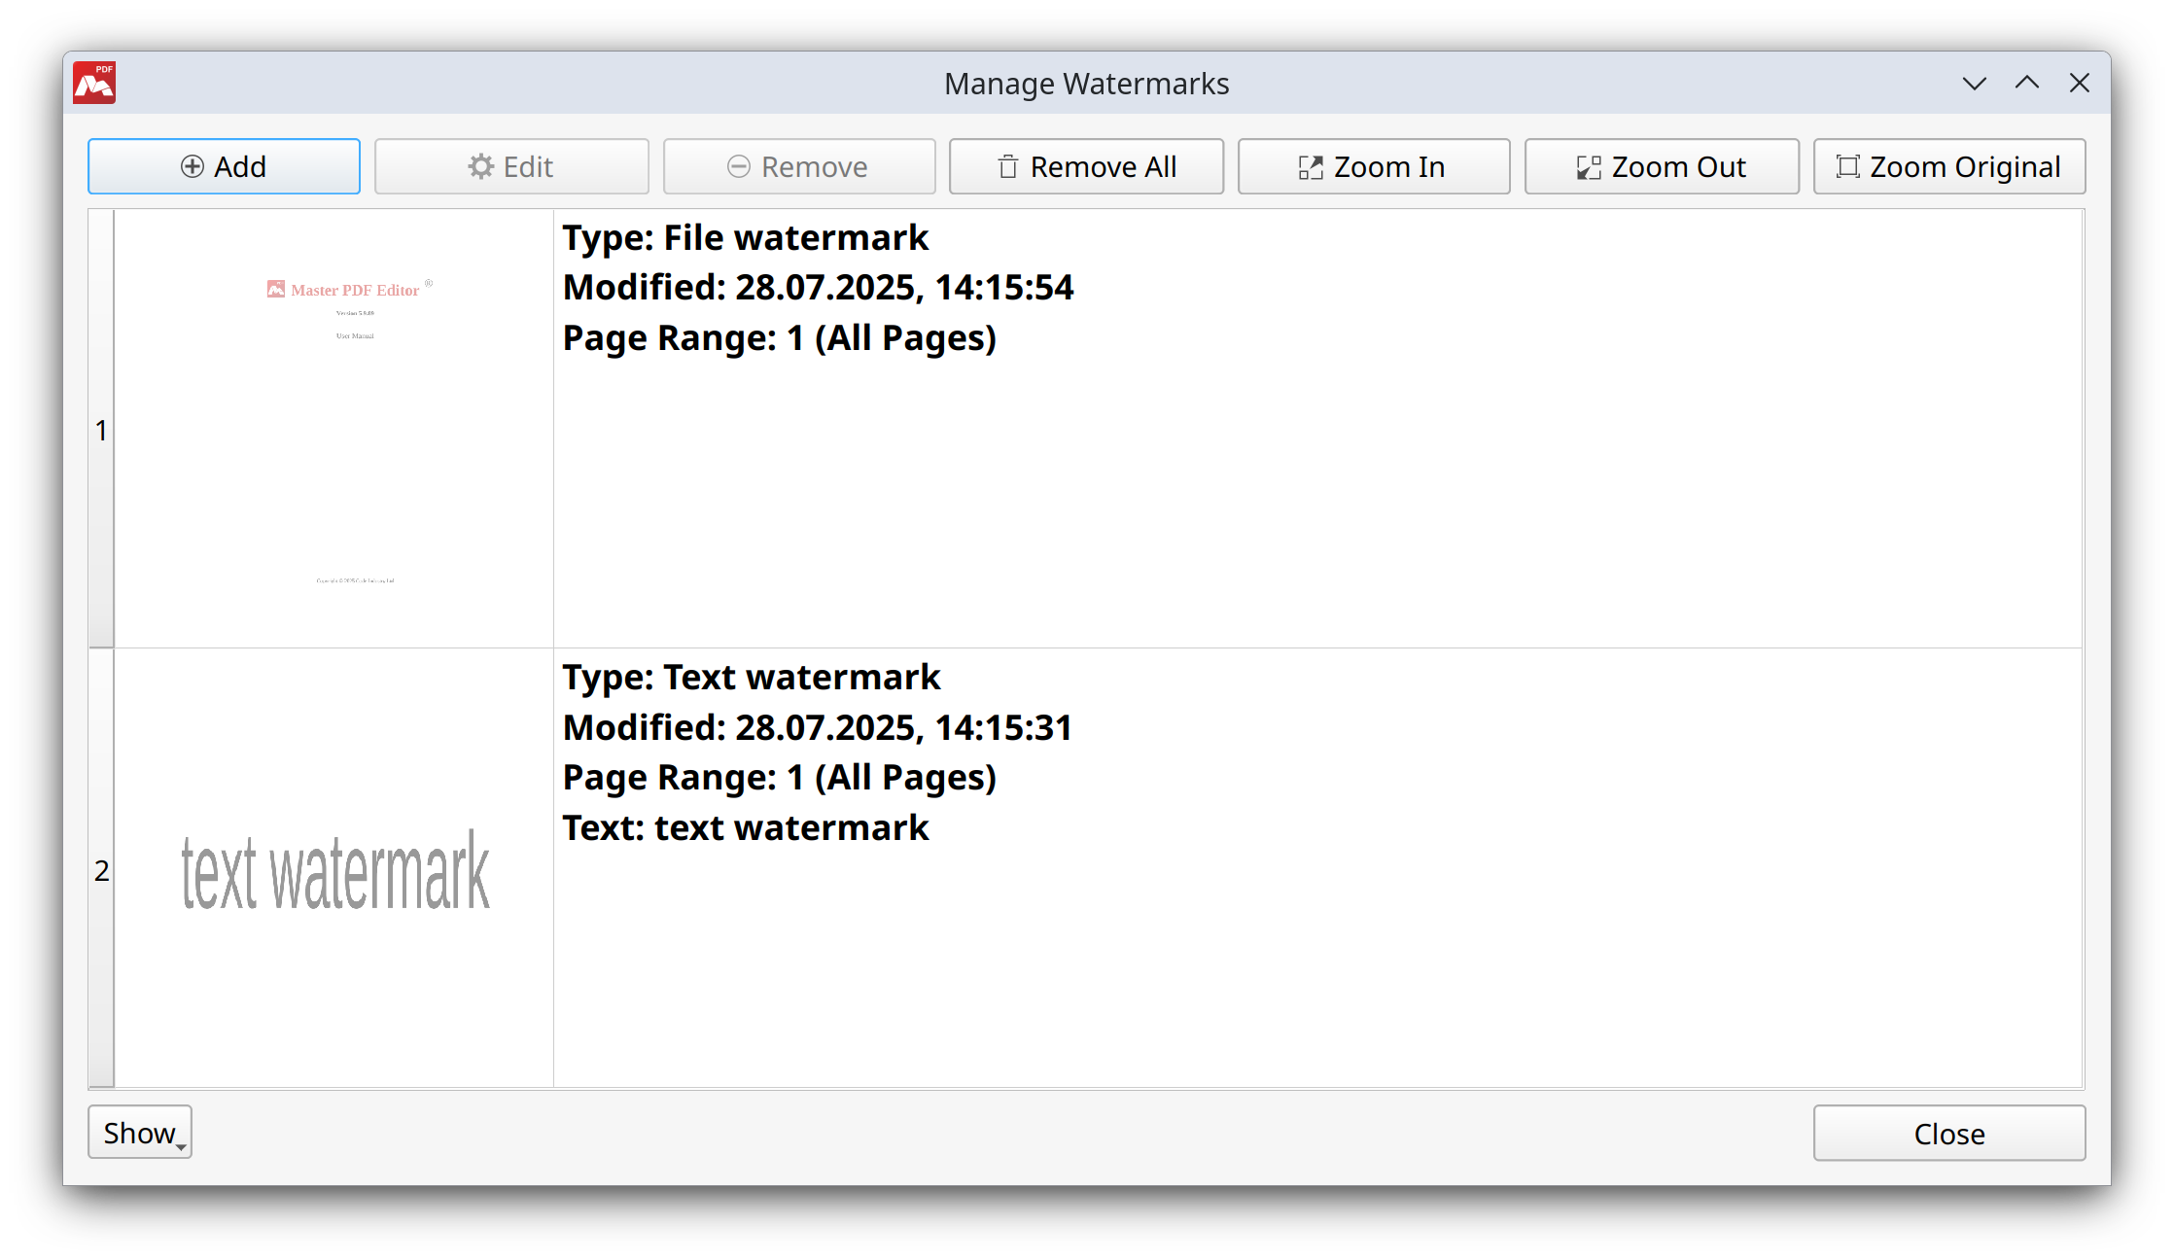Minimize window using title bar down chevron
The image size is (2174, 1260).
coord(1974,84)
